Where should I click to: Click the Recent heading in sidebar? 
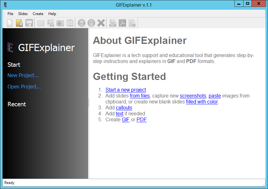(17, 104)
